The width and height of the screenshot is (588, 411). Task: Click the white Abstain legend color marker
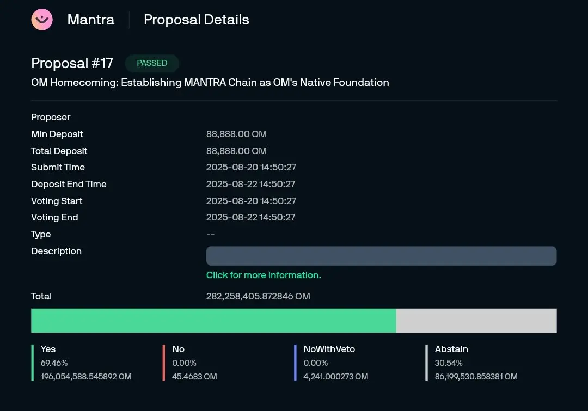tap(427, 363)
